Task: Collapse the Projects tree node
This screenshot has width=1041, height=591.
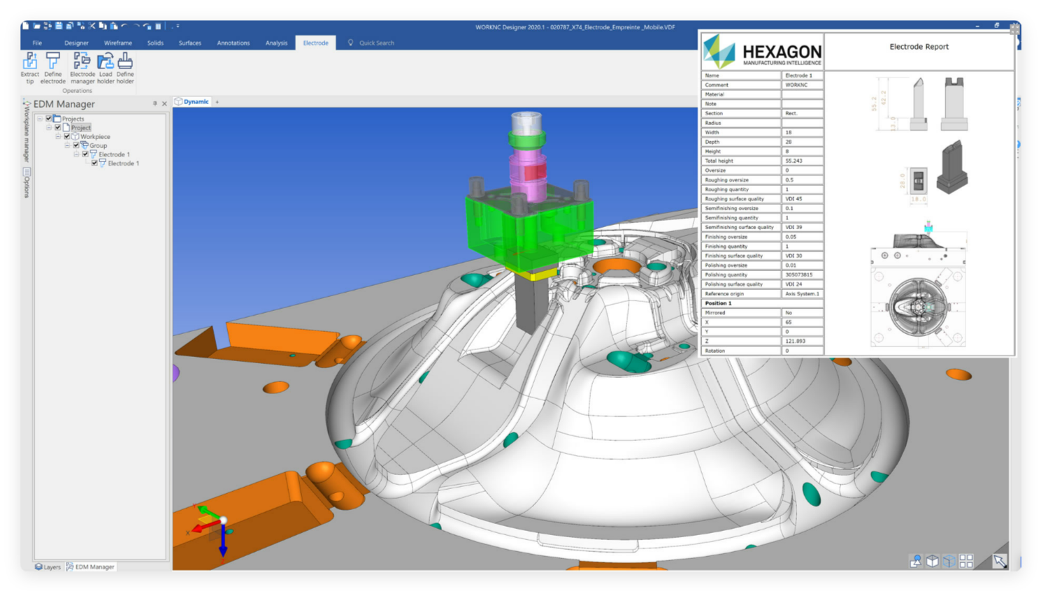Action: [40, 119]
